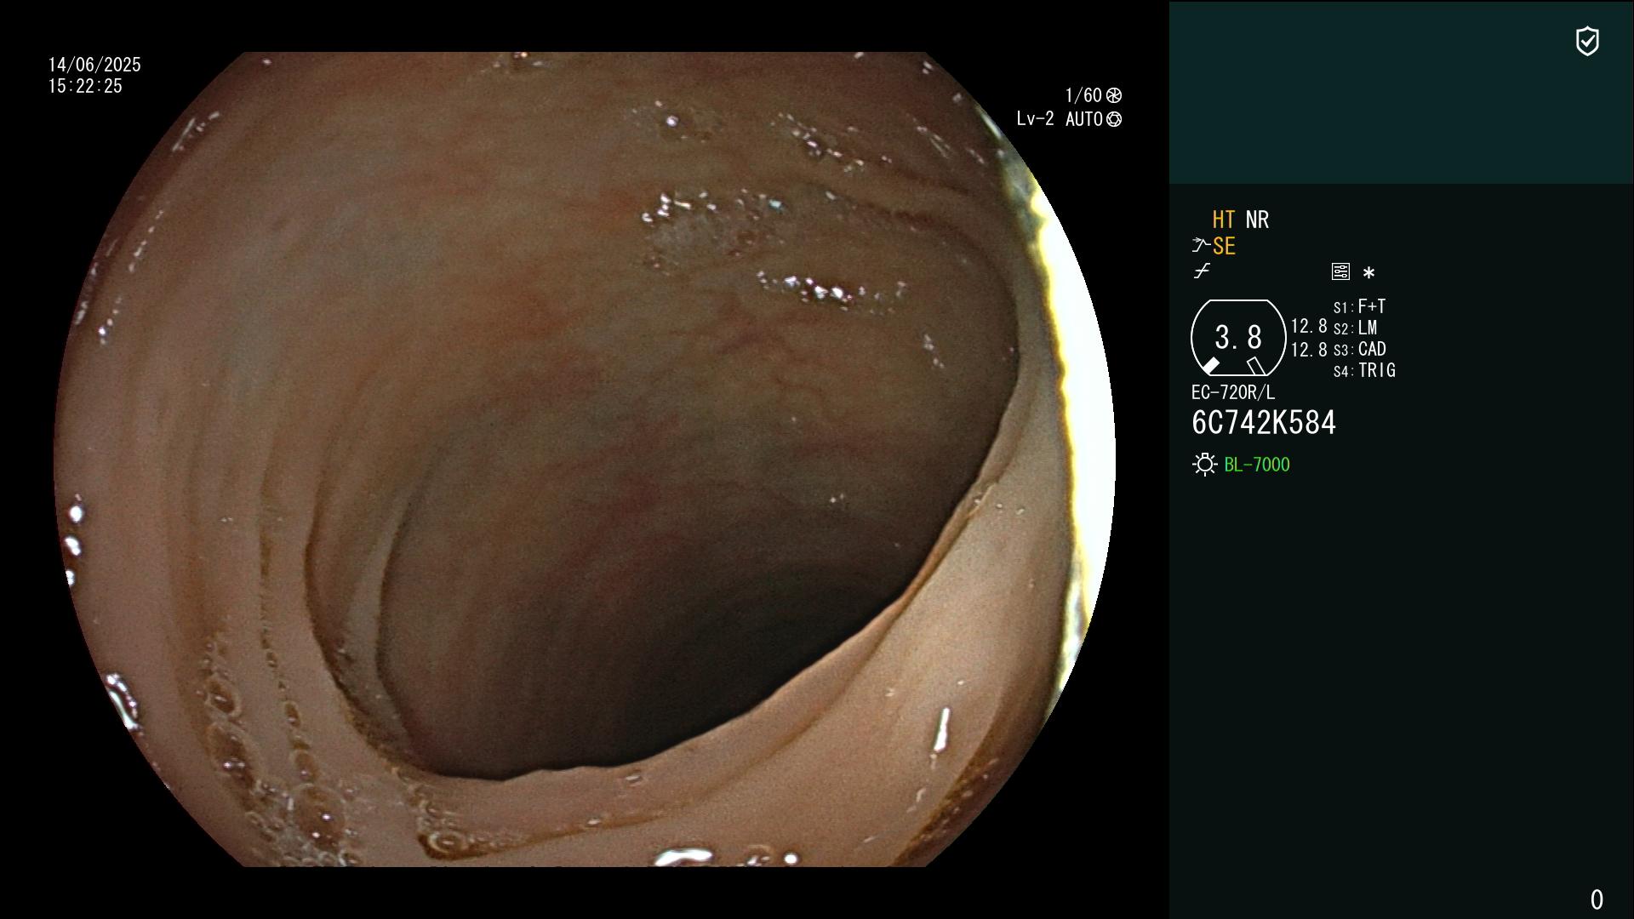The width and height of the screenshot is (1634, 919).
Task: Click the lower 12.8 diameter value
Action: click(x=1309, y=350)
